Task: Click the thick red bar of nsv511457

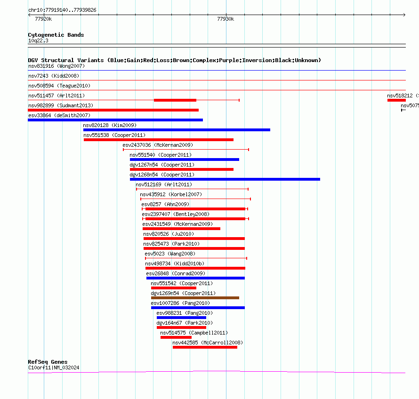Action: [175, 100]
